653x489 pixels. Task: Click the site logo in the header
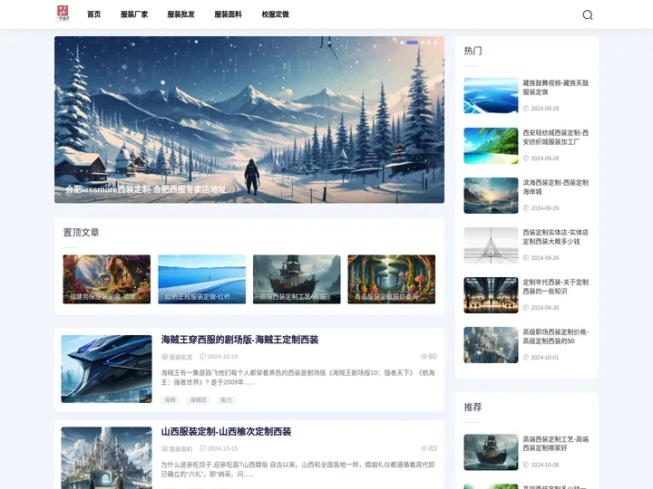coord(63,14)
